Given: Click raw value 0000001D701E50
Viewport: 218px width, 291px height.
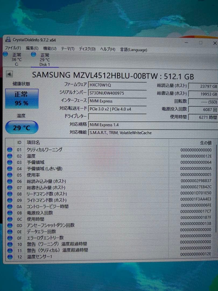Looking at the screenshot, I should [x=196, y=193].
